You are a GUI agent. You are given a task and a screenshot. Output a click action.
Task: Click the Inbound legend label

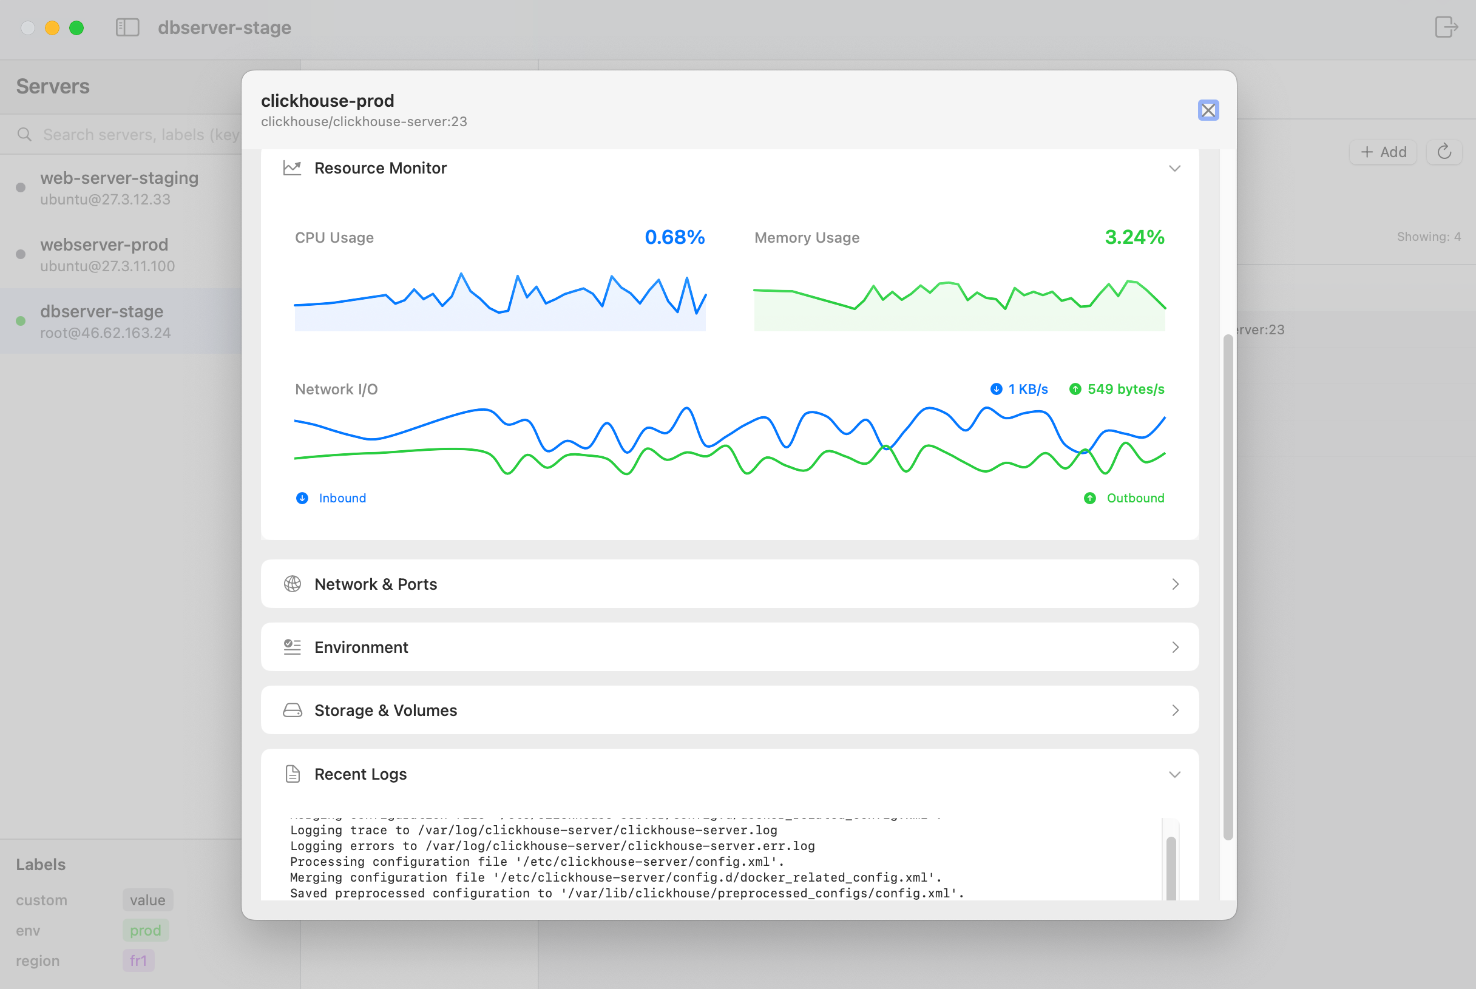342,498
